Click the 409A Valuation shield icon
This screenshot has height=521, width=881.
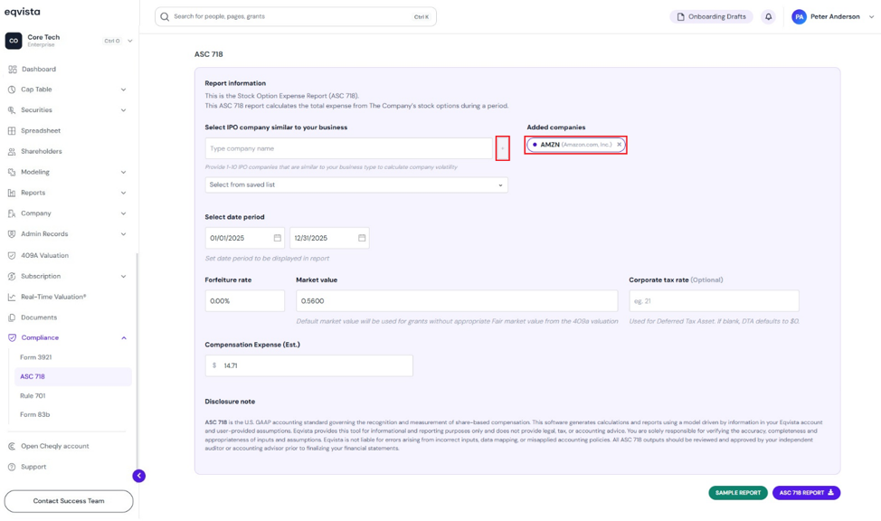coord(12,256)
